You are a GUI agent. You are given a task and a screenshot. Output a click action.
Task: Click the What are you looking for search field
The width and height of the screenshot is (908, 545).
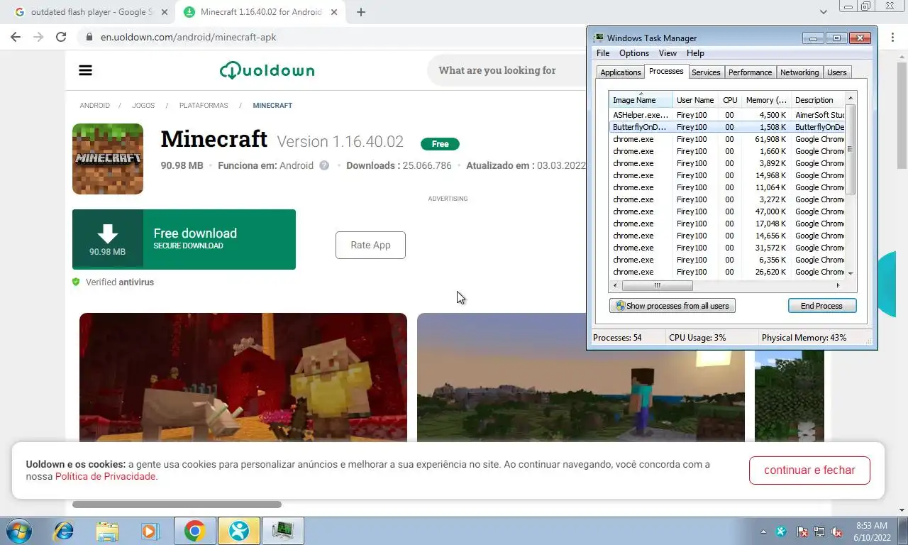(506, 70)
